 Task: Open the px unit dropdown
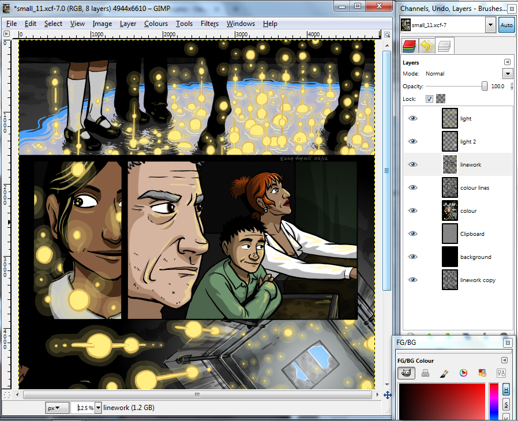click(x=57, y=408)
